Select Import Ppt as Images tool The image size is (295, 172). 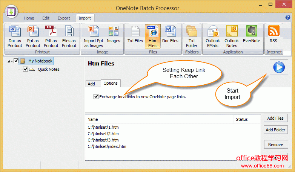(x=94, y=37)
